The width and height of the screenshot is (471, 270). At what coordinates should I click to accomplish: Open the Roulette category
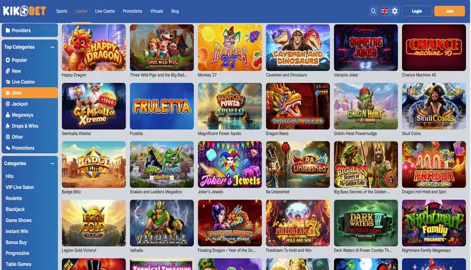pos(14,198)
